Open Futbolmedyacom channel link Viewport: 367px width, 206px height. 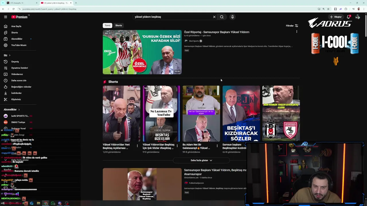tap(196, 183)
